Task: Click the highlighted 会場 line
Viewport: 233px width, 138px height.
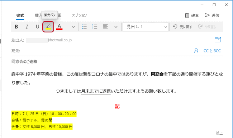Action: (32, 120)
